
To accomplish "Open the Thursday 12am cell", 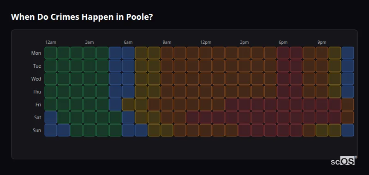I will point(51,92).
